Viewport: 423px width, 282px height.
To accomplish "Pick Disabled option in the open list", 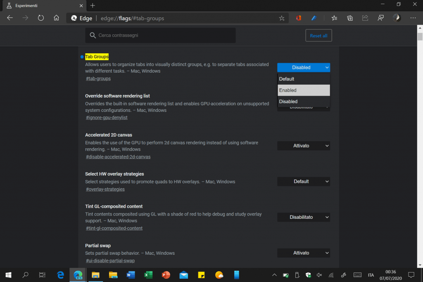I will [304, 102].
